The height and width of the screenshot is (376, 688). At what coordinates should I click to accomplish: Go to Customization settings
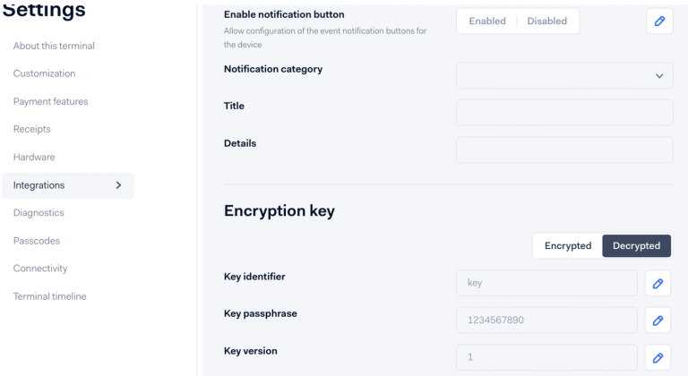44,73
